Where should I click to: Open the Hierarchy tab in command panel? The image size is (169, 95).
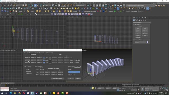[140, 18]
